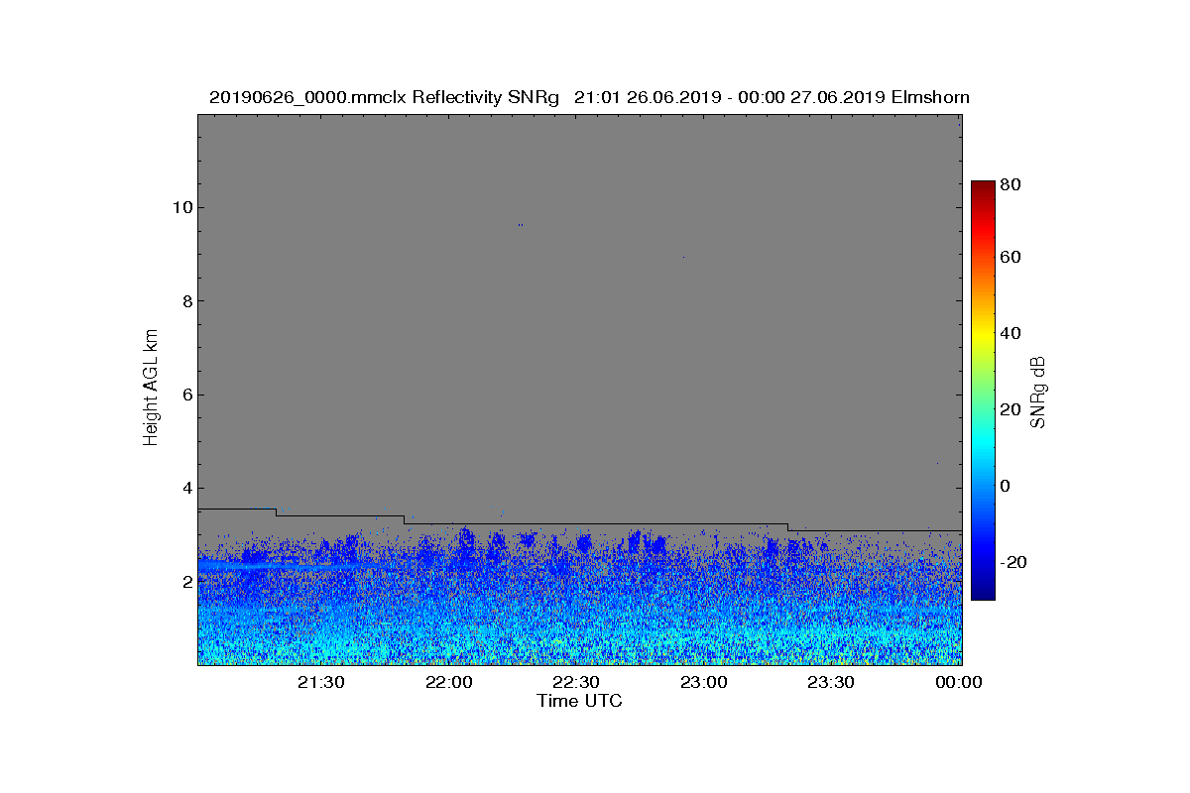Click the height tick label 2
This screenshot has width=1190, height=793.
pyautogui.click(x=186, y=582)
